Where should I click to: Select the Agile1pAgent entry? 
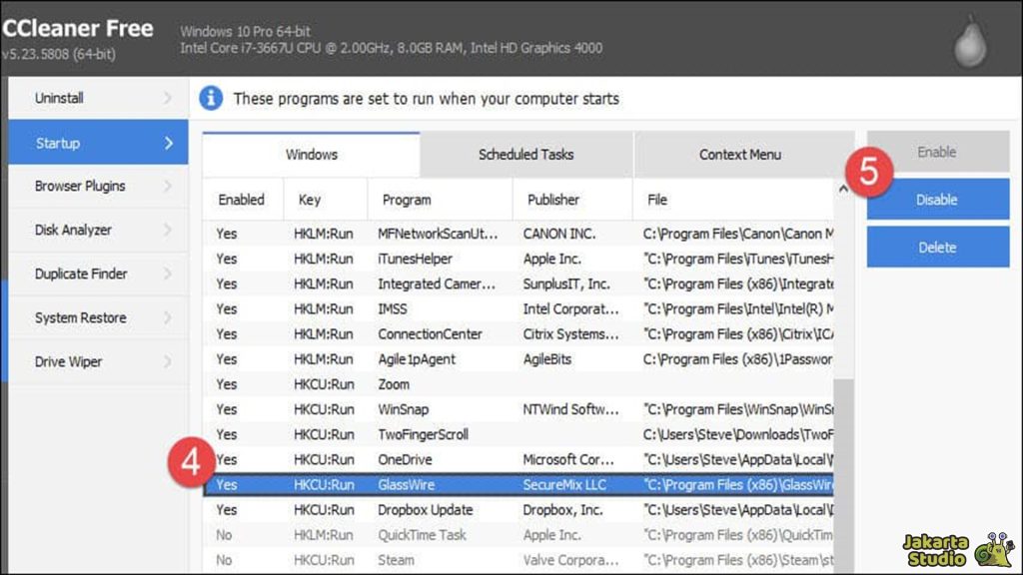(518, 359)
